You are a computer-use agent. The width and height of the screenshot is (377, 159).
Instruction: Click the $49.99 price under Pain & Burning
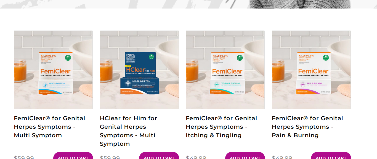pos(282,157)
